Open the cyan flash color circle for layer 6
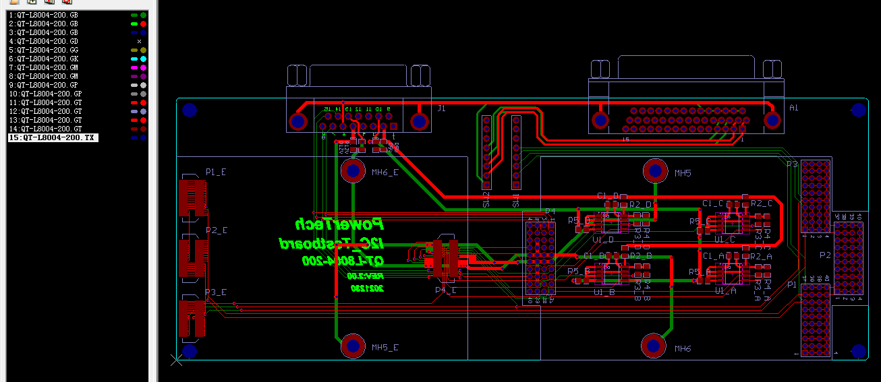This screenshot has height=382, width=881. click(143, 59)
